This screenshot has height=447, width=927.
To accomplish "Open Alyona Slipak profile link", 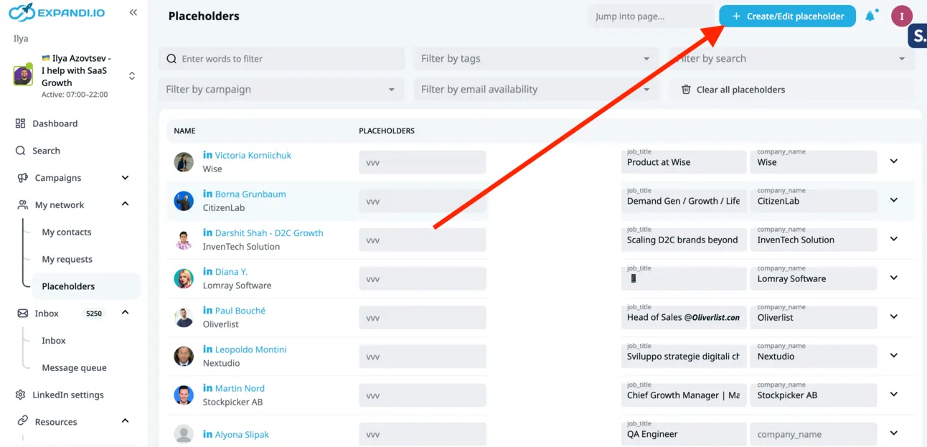I will point(242,435).
